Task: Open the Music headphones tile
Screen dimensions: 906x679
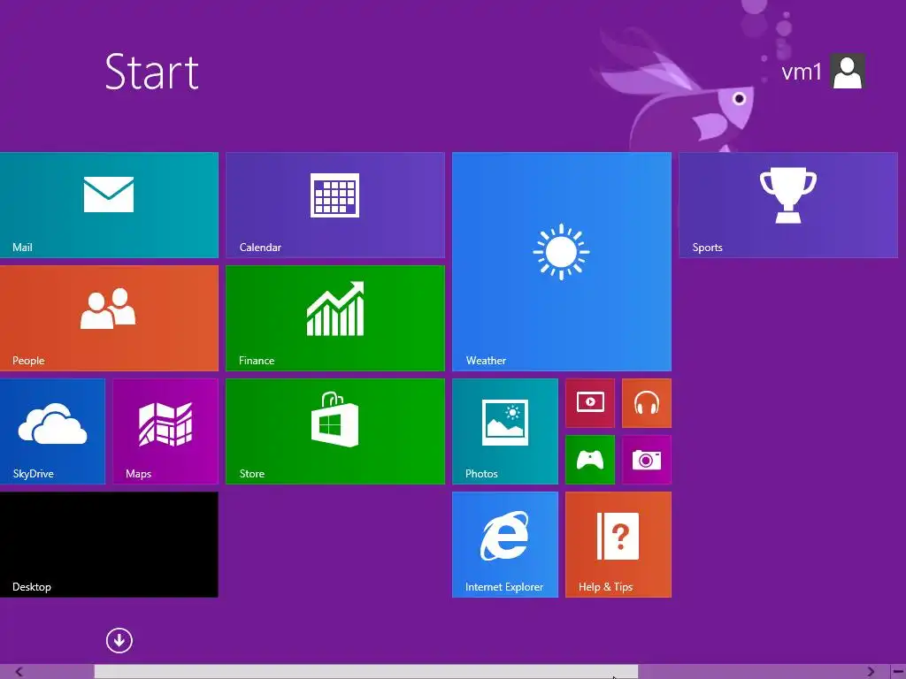Action: point(647,403)
